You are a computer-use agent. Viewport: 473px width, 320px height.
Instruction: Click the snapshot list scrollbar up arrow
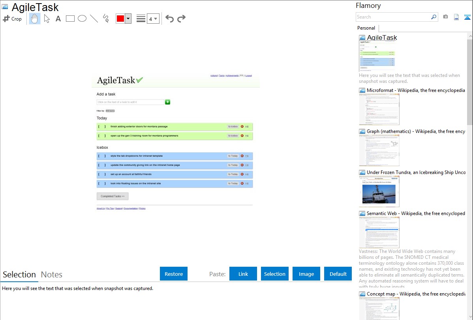[470, 36]
